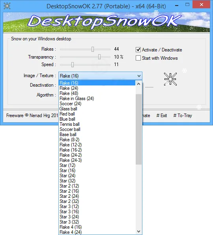213x235 pixels.
Task: Pick Star 2 (32) option
Action: click(x=97, y=201)
